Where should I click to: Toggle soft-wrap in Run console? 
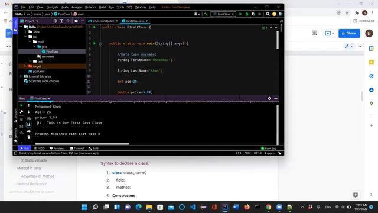coord(29,118)
